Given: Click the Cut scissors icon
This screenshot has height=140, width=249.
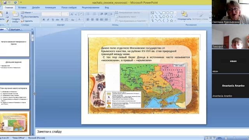Looking at the screenshot, I should [x=7, y=13].
